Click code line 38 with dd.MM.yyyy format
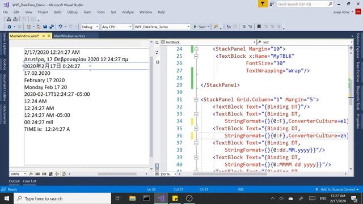The image size is (363, 204). (275, 150)
